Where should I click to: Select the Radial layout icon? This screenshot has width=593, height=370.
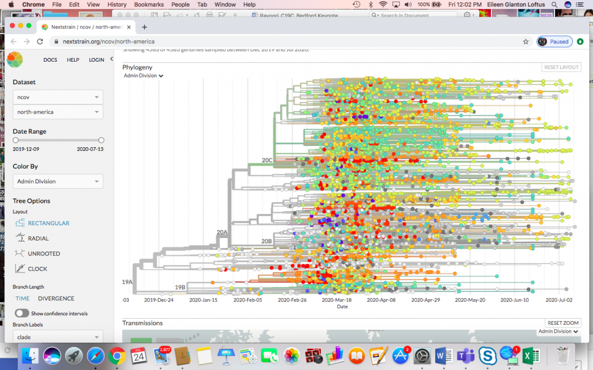[20, 238]
